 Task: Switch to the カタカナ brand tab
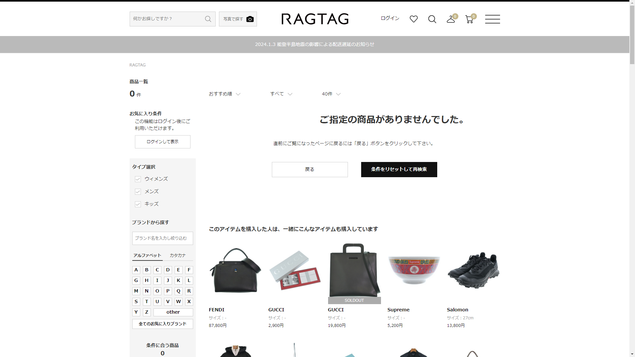[178, 256]
